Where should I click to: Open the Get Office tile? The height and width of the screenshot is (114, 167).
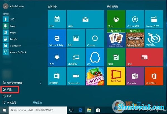[x=154, y=76]
